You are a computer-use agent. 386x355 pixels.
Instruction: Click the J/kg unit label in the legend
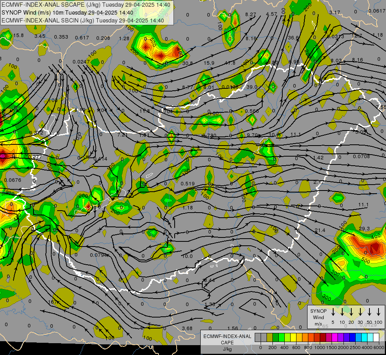click(x=227, y=349)
